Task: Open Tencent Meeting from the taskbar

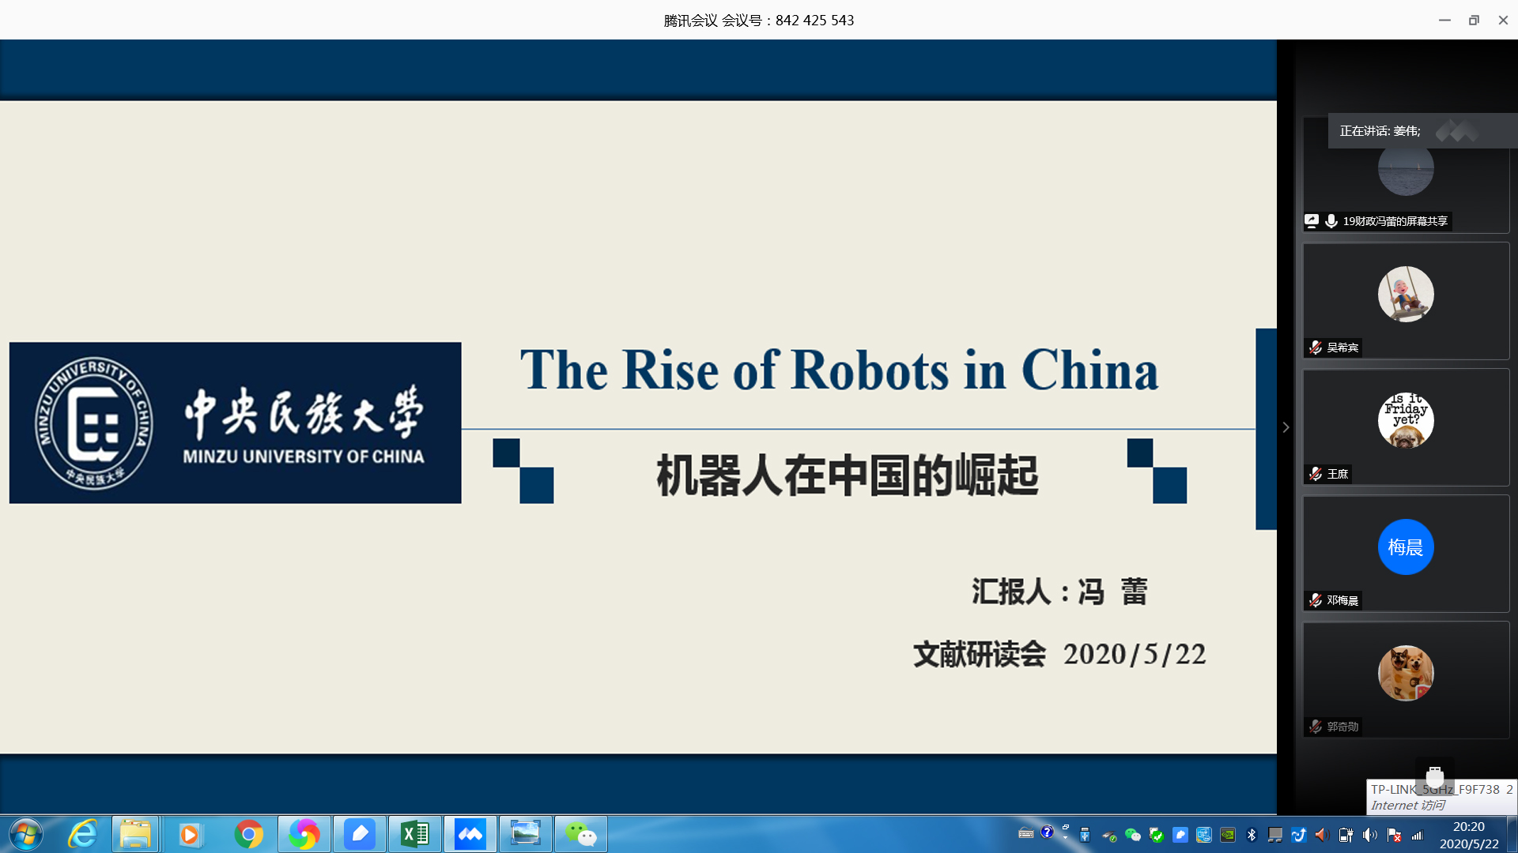Action: point(470,834)
